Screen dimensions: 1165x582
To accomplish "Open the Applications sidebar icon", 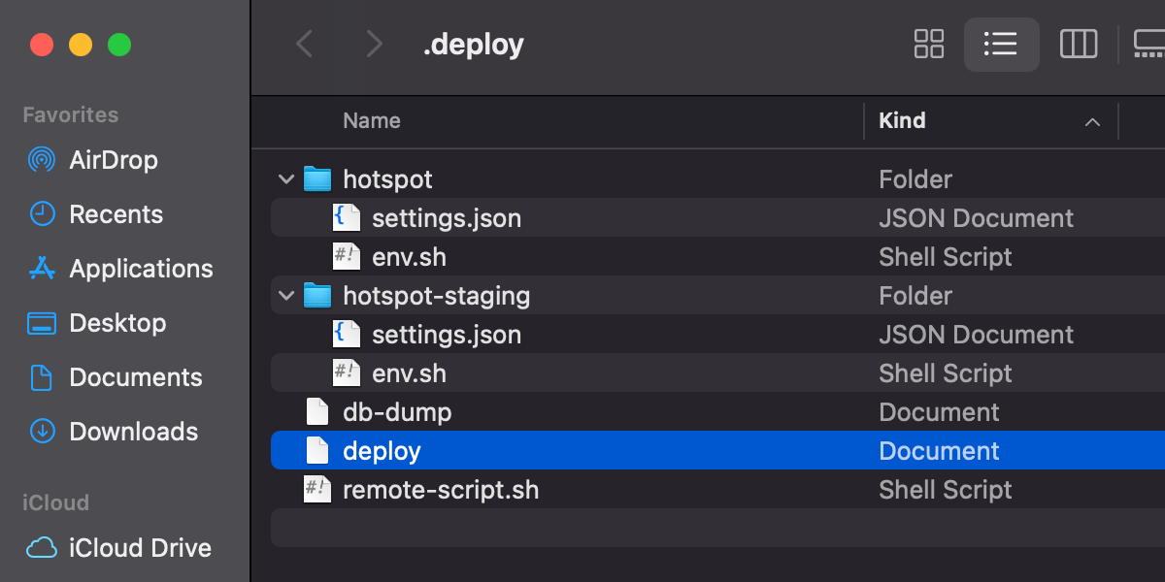I will point(41,269).
